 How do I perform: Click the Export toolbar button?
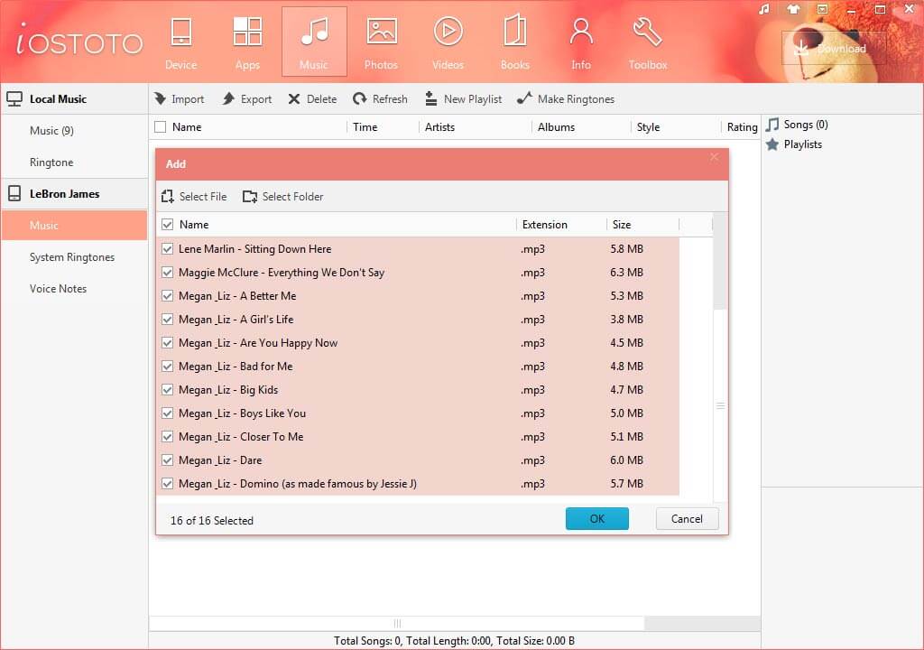coord(247,99)
